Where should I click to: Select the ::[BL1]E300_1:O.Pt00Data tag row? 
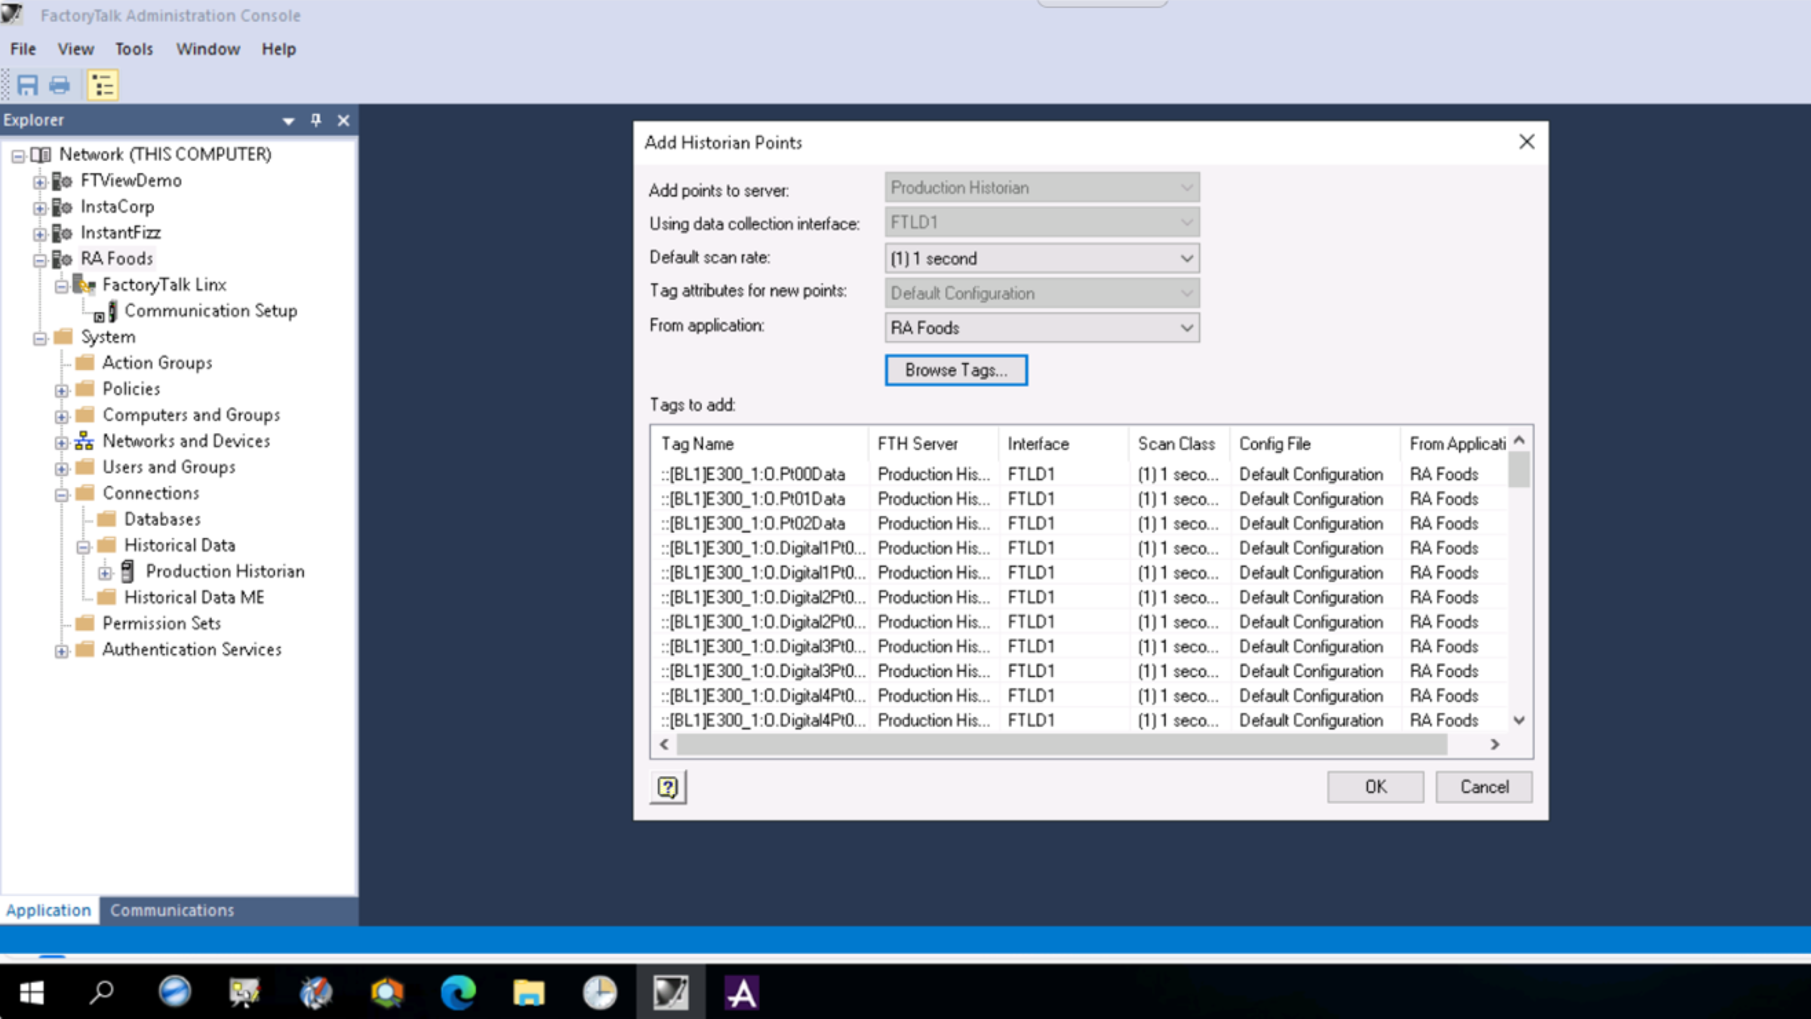(x=1080, y=474)
